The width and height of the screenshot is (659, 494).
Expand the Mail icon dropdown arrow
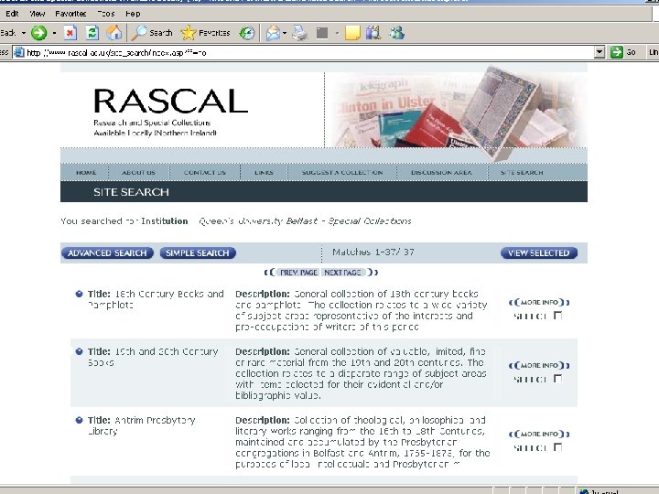pos(285,33)
